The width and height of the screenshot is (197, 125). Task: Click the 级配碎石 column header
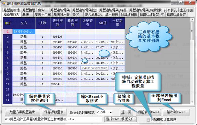[x=88, y=23]
